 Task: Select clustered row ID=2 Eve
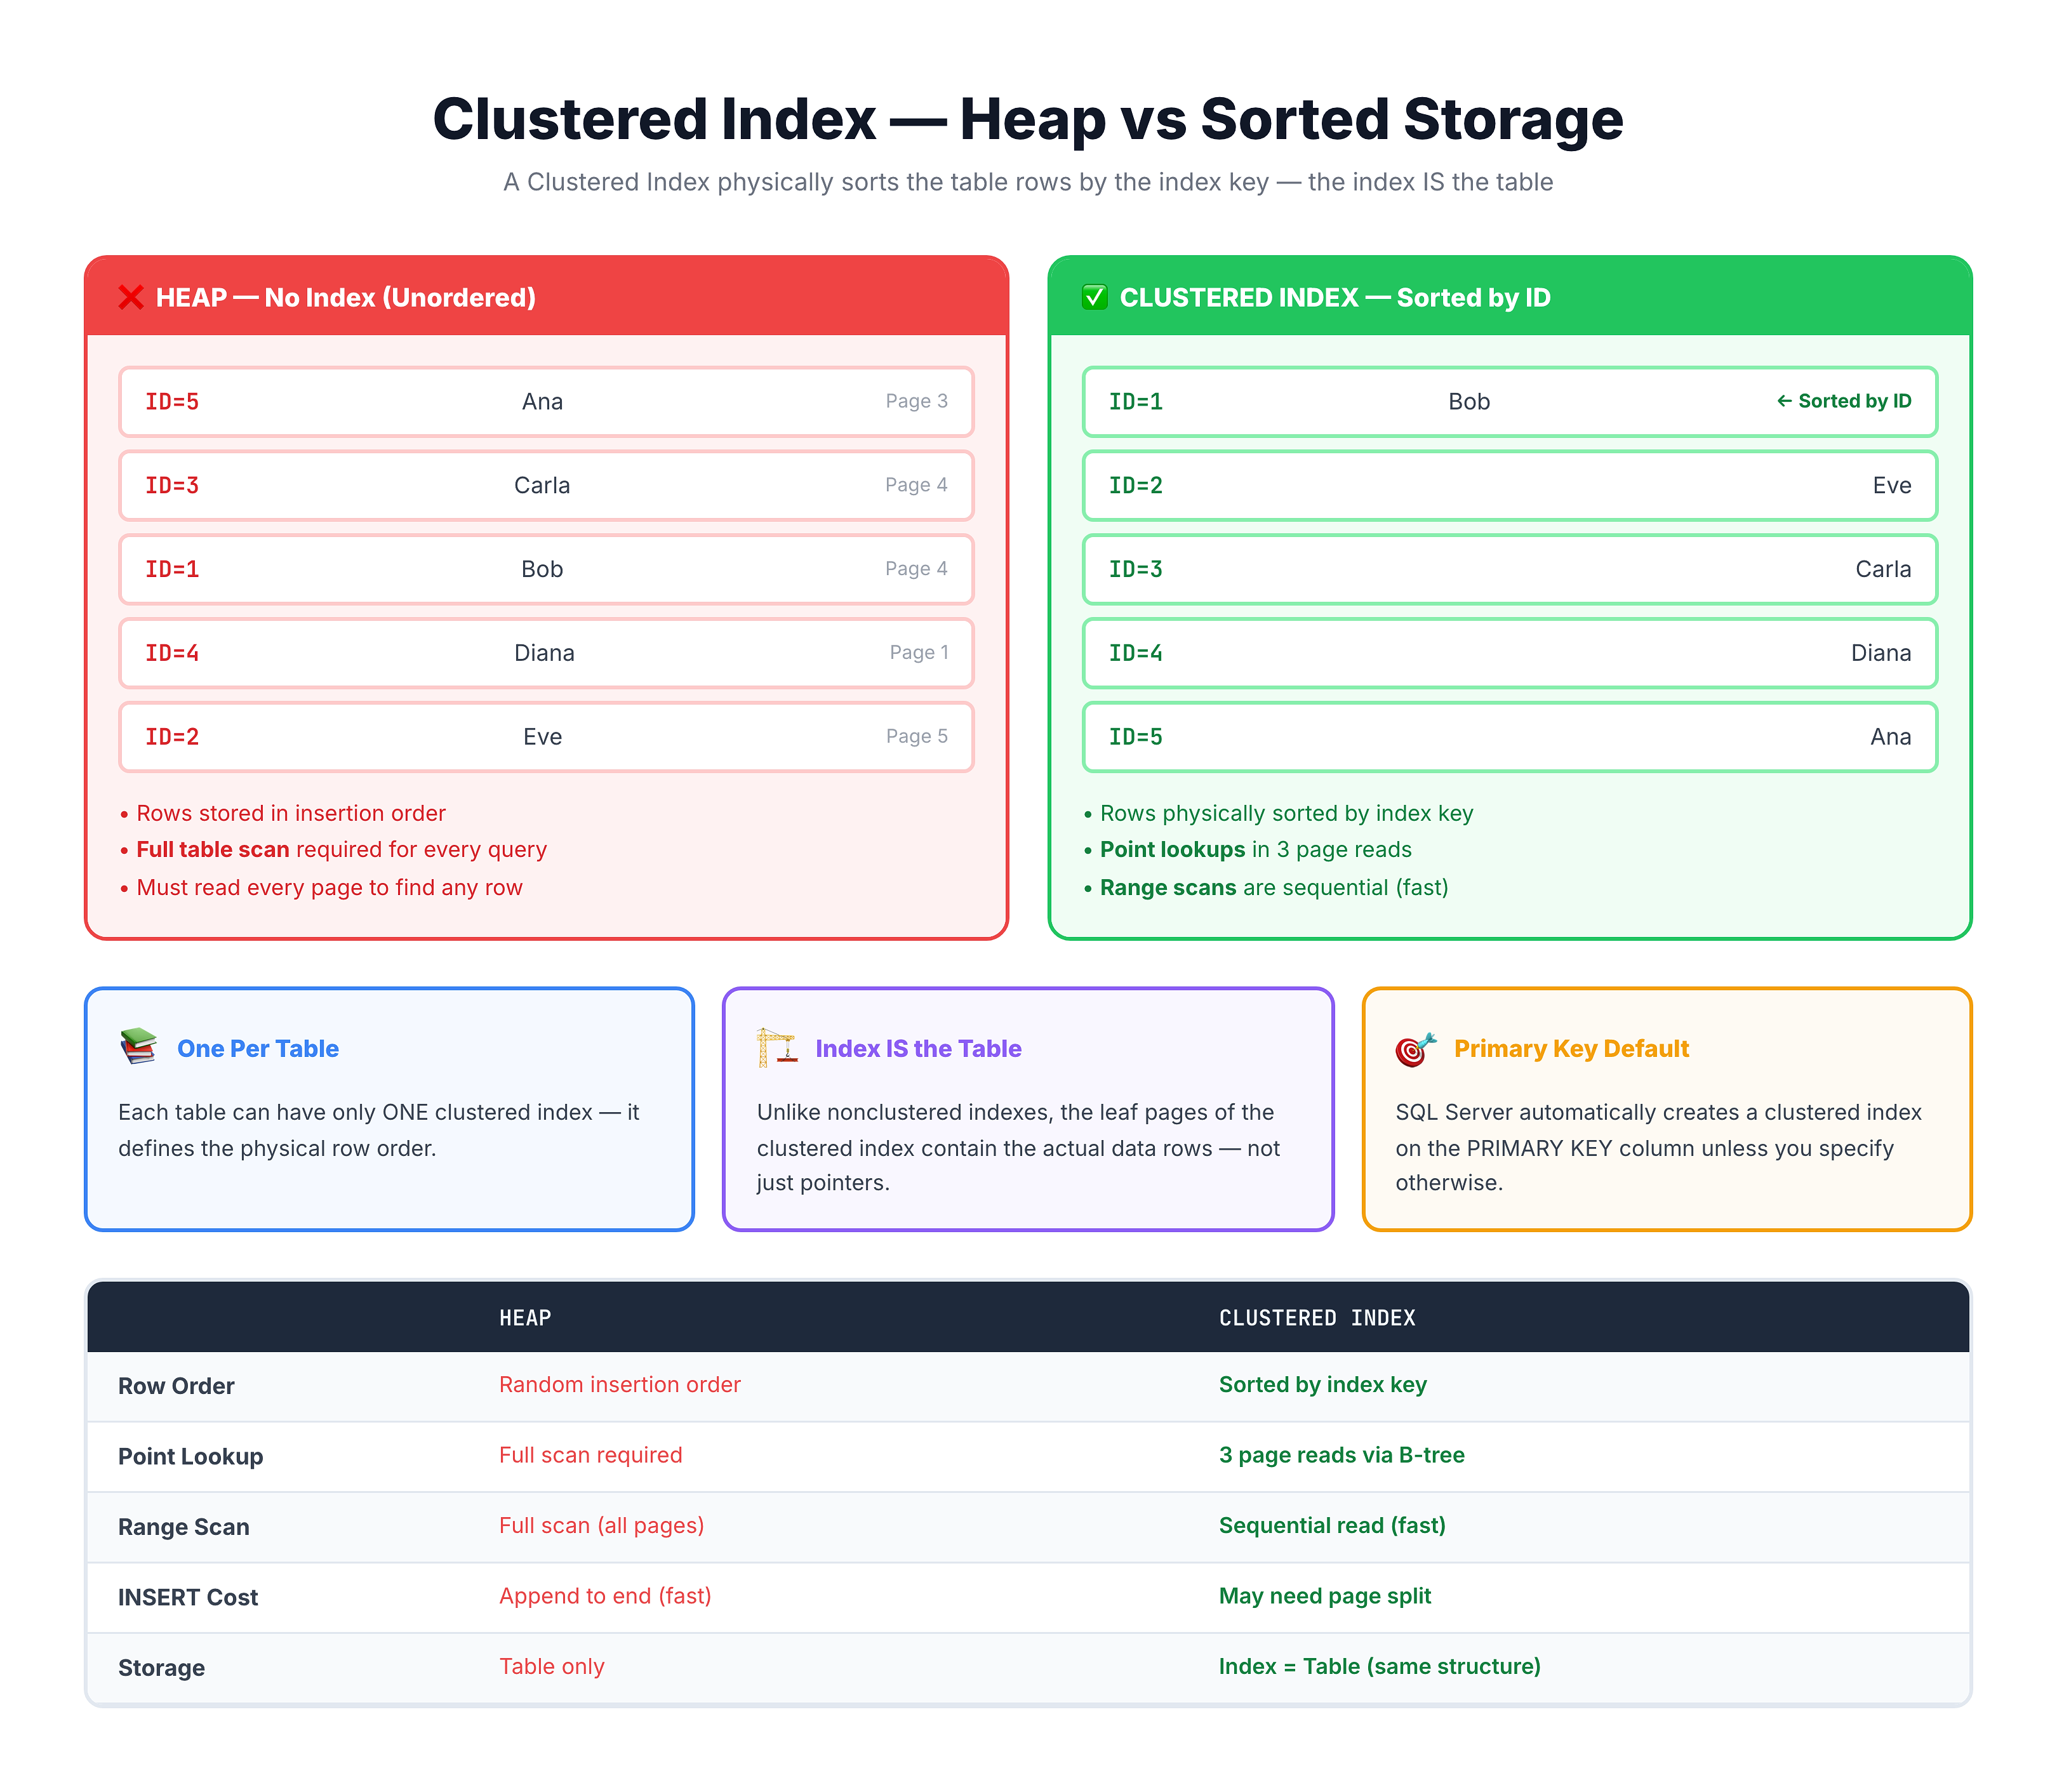(x=1510, y=485)
